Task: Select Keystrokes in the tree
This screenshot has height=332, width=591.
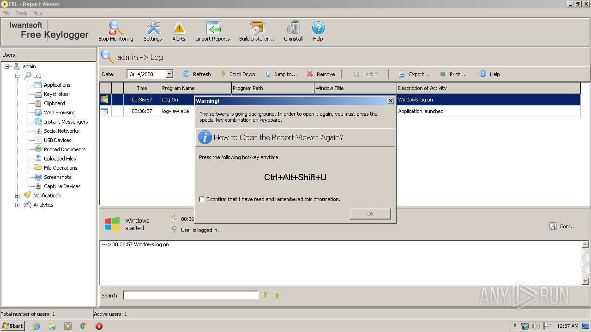Action: pos(56,94)
